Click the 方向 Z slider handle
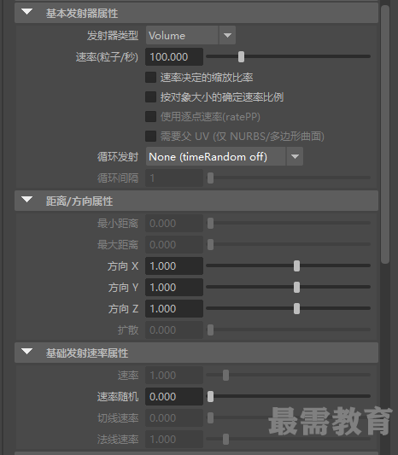 (x=296, y=308)
